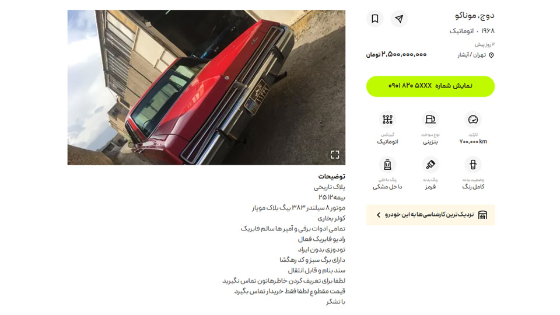The image size is (560, 315).
Task: Click the gearbox icon above اتوماتیک
Action: coord(387,119)
